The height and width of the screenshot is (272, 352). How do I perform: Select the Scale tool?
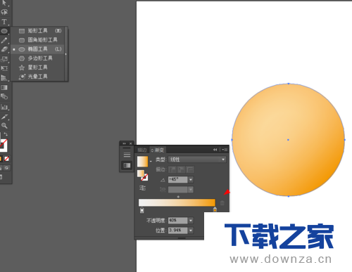[x=4, y=59]
